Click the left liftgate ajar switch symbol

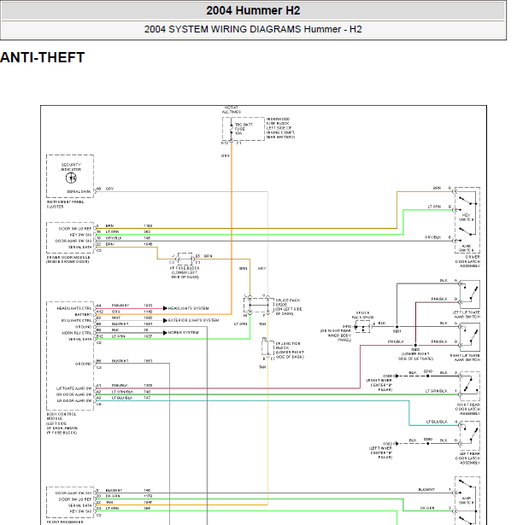tap(470, 294)
